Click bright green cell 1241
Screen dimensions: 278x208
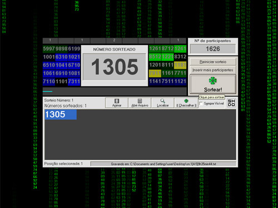point(180,49)
